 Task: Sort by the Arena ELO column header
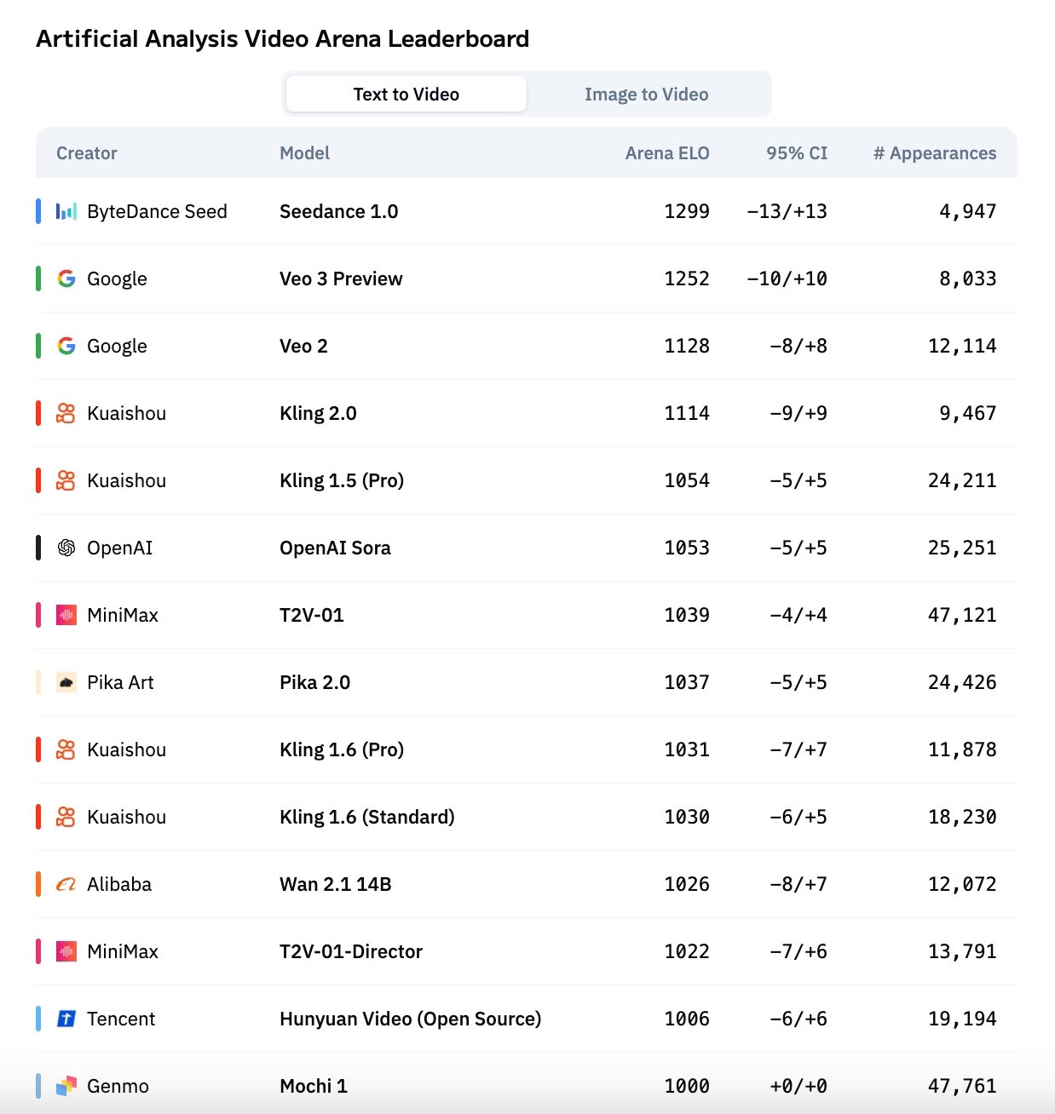pyautogui.click(x=666, y=153)
